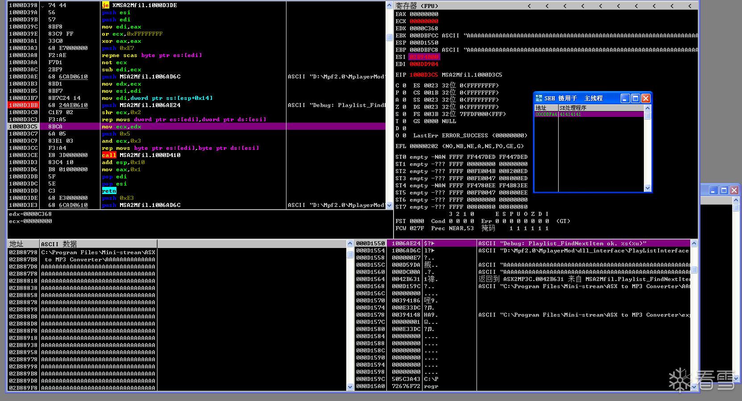
Task: Click the edx=0000C368 info line
Action: pyautogui.click(x=30, y=214)
